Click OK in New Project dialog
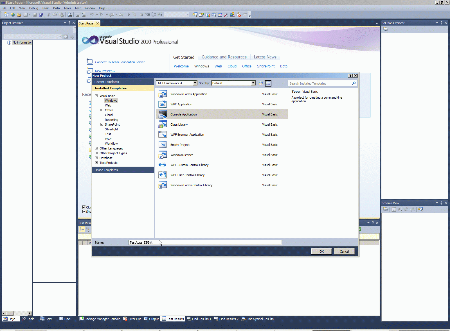 (x=321, y=251)
